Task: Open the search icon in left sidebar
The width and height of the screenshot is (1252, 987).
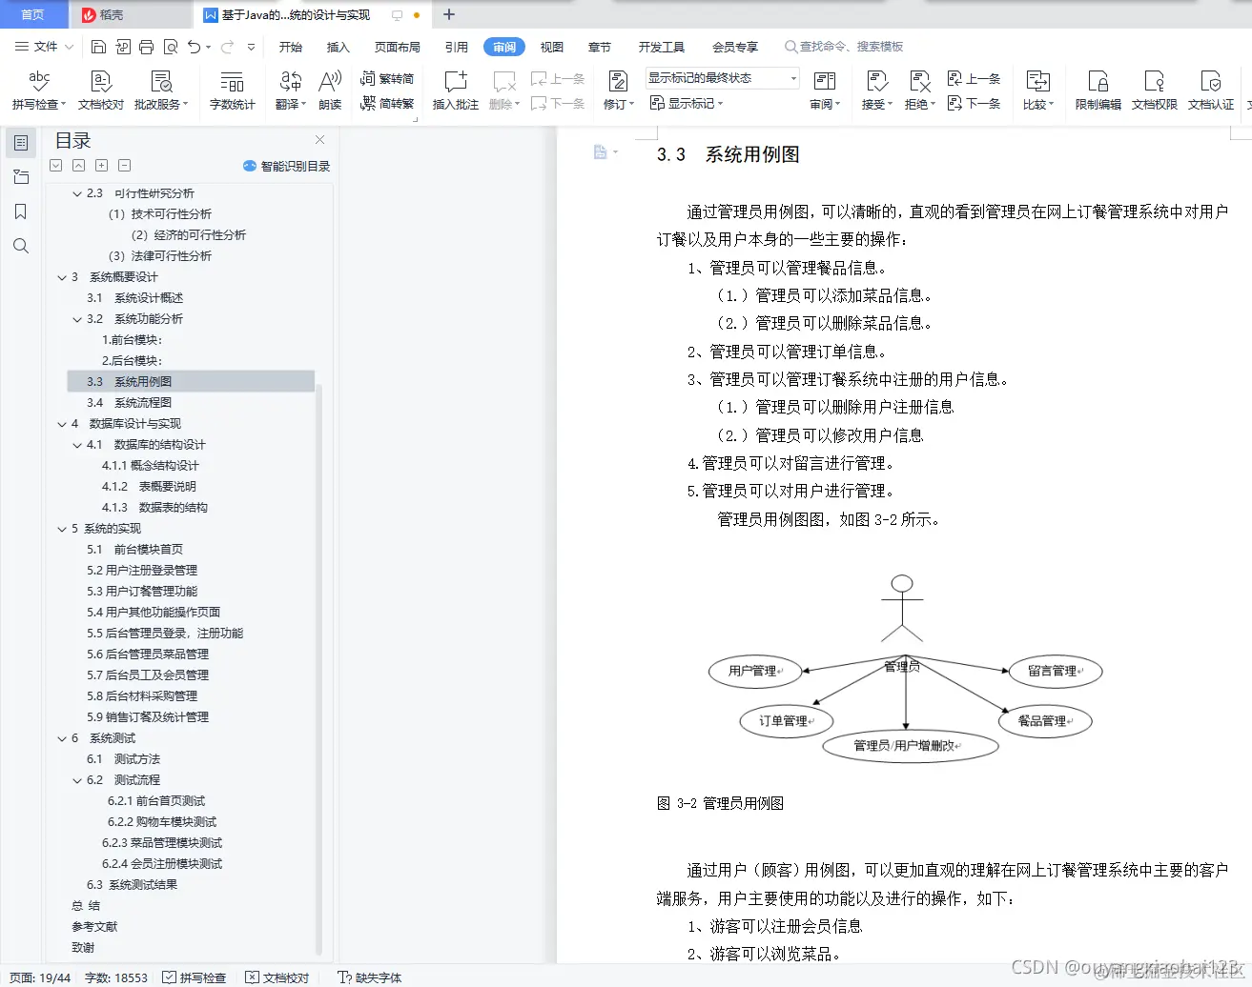Action: tap(20, 246)
